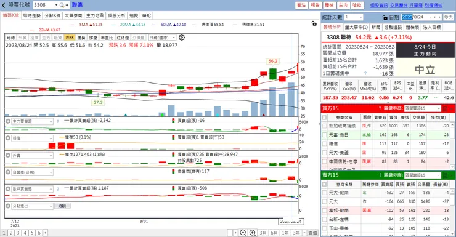
Task: Click the 報告 button
Action: (x=316, y=5)
